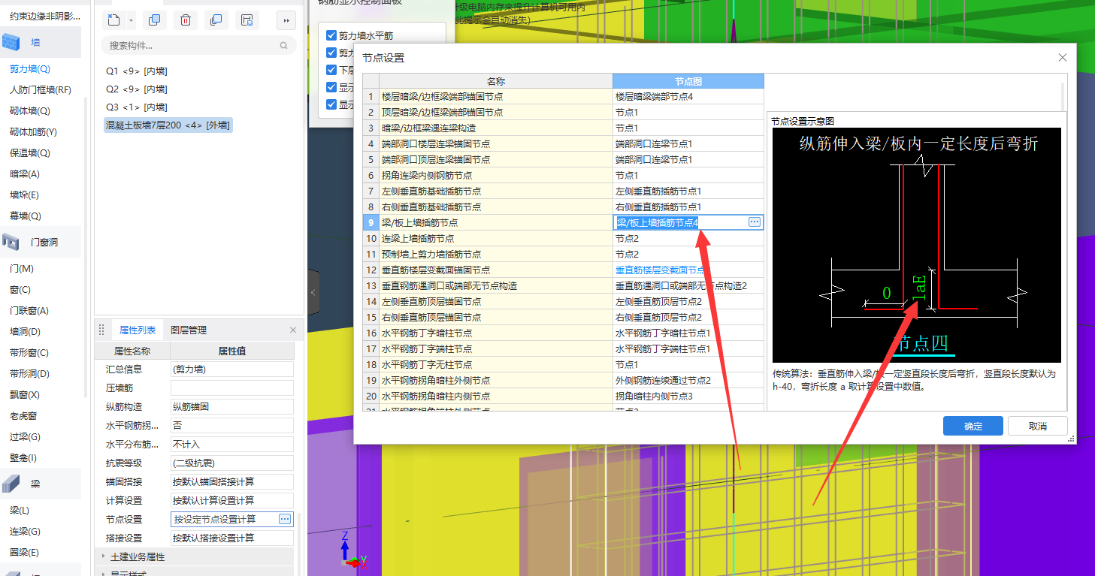Screen dimensions: 1095x576
Task: Open the new component dropdown arrow
Action: click(132, 20)
